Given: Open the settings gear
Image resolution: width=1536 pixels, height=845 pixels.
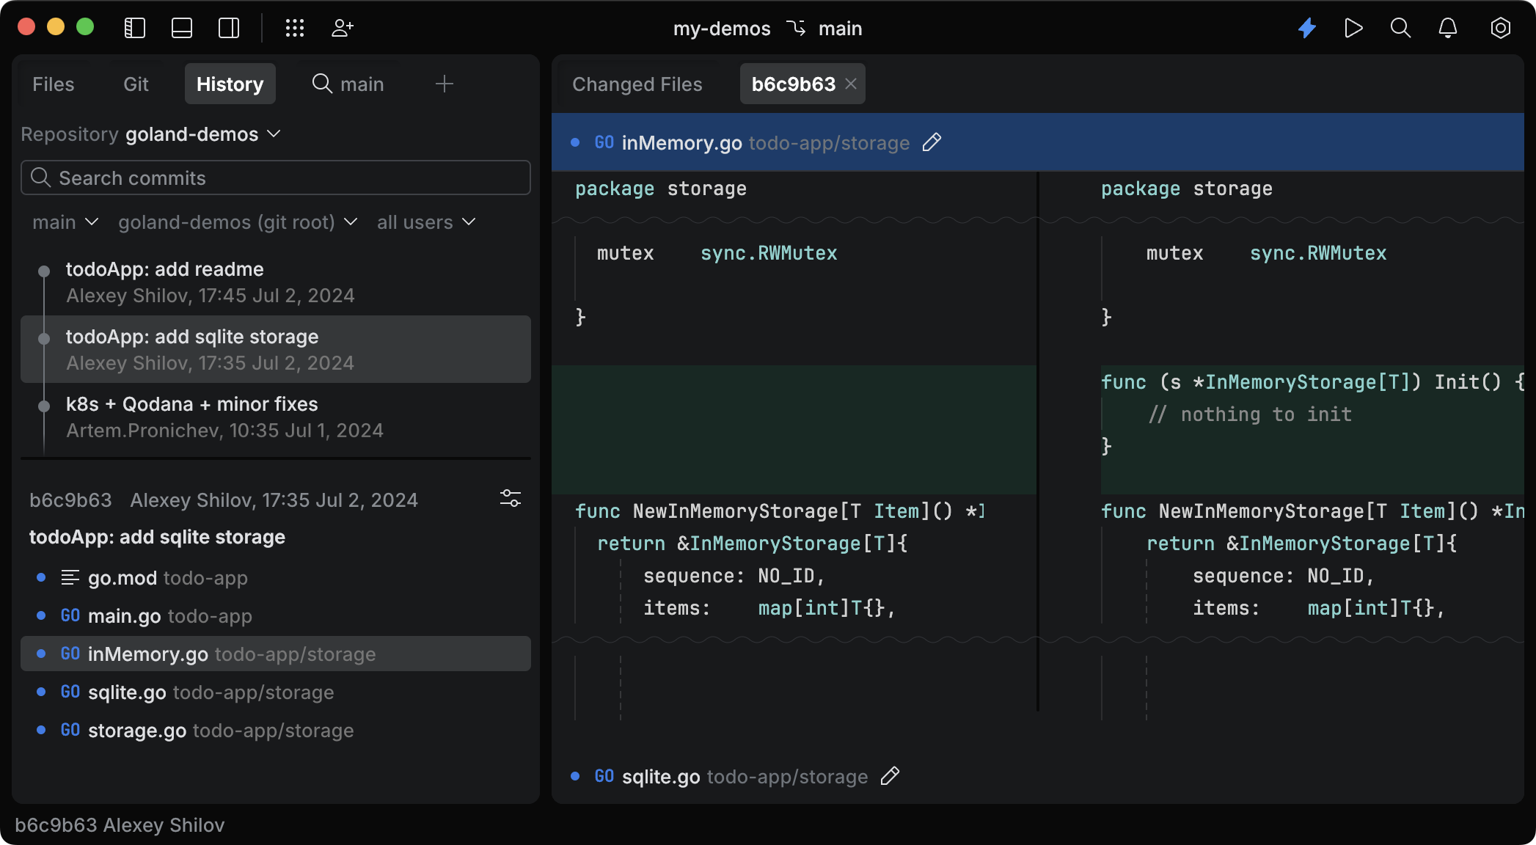Looking at the screenshot, I should tap(1500, 28).
